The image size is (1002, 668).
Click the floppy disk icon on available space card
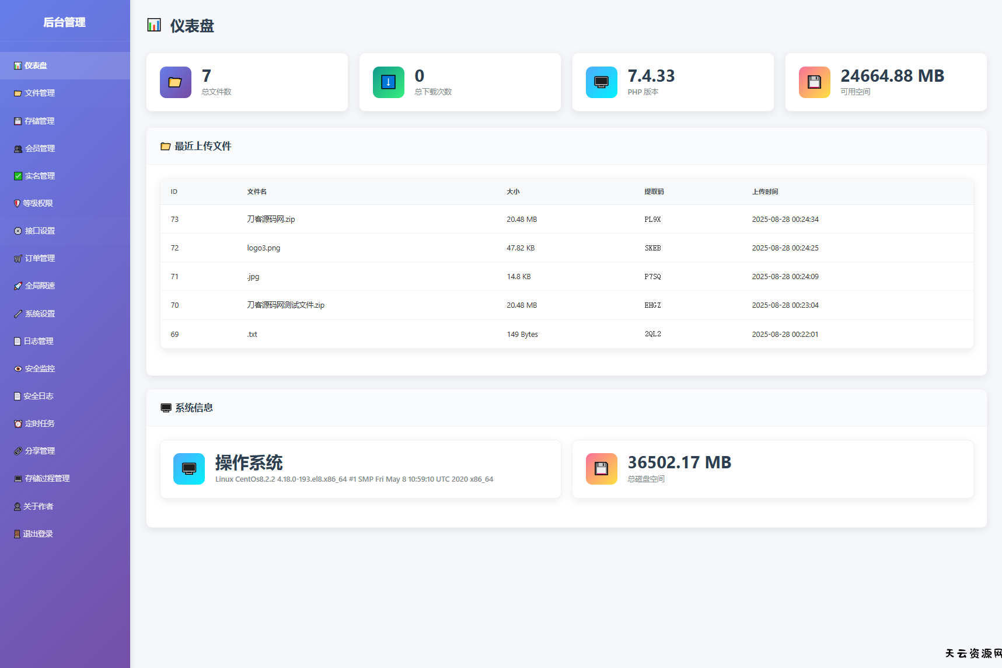(814, 82)
